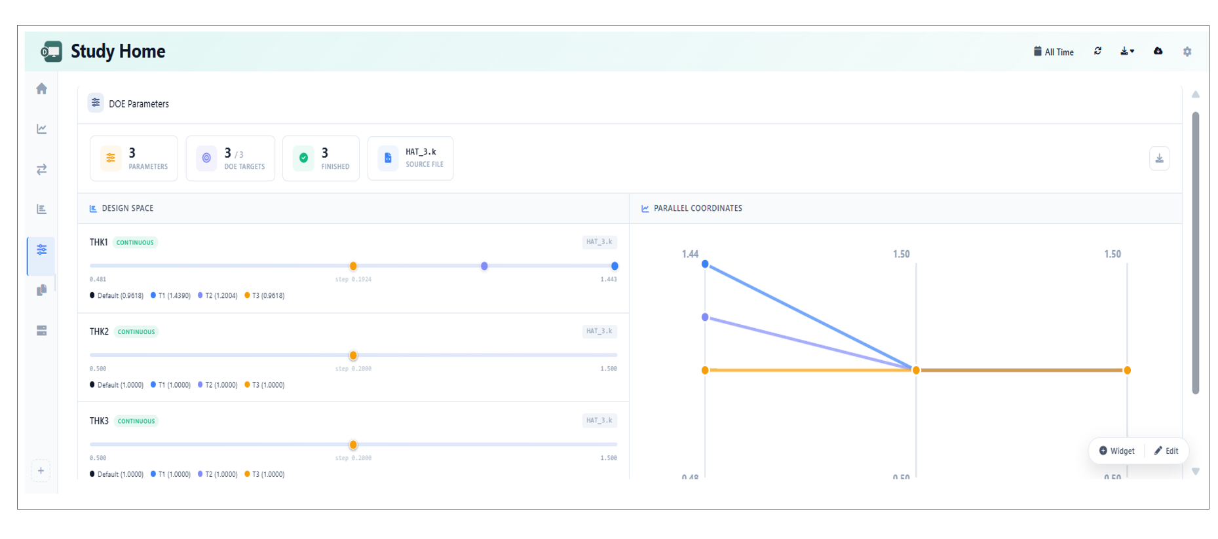Open the All Time date filter

click(1054, 52)
